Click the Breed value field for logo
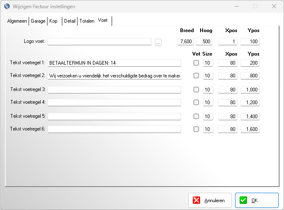Viewport: 284px width, 210px height. click(x=185, y=42)
